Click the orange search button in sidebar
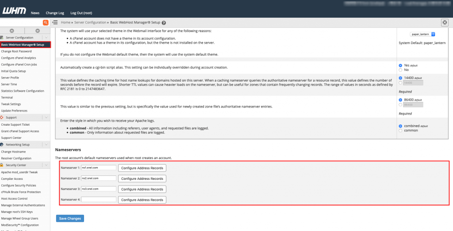 pyautogui.click(x=46, y=22)
